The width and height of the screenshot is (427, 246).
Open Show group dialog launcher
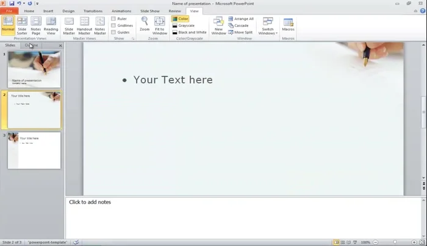(133, 38)
